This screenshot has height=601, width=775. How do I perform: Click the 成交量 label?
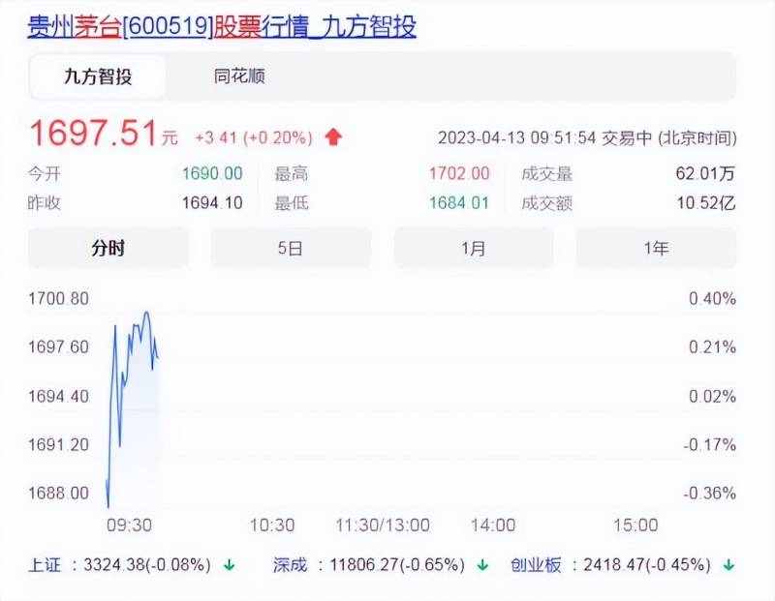point(546,174)
